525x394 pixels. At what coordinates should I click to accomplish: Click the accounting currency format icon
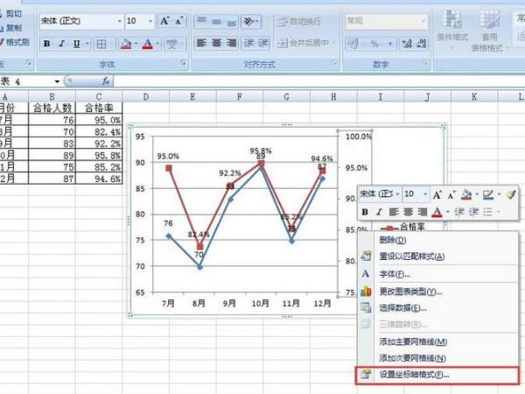(353, 44)
